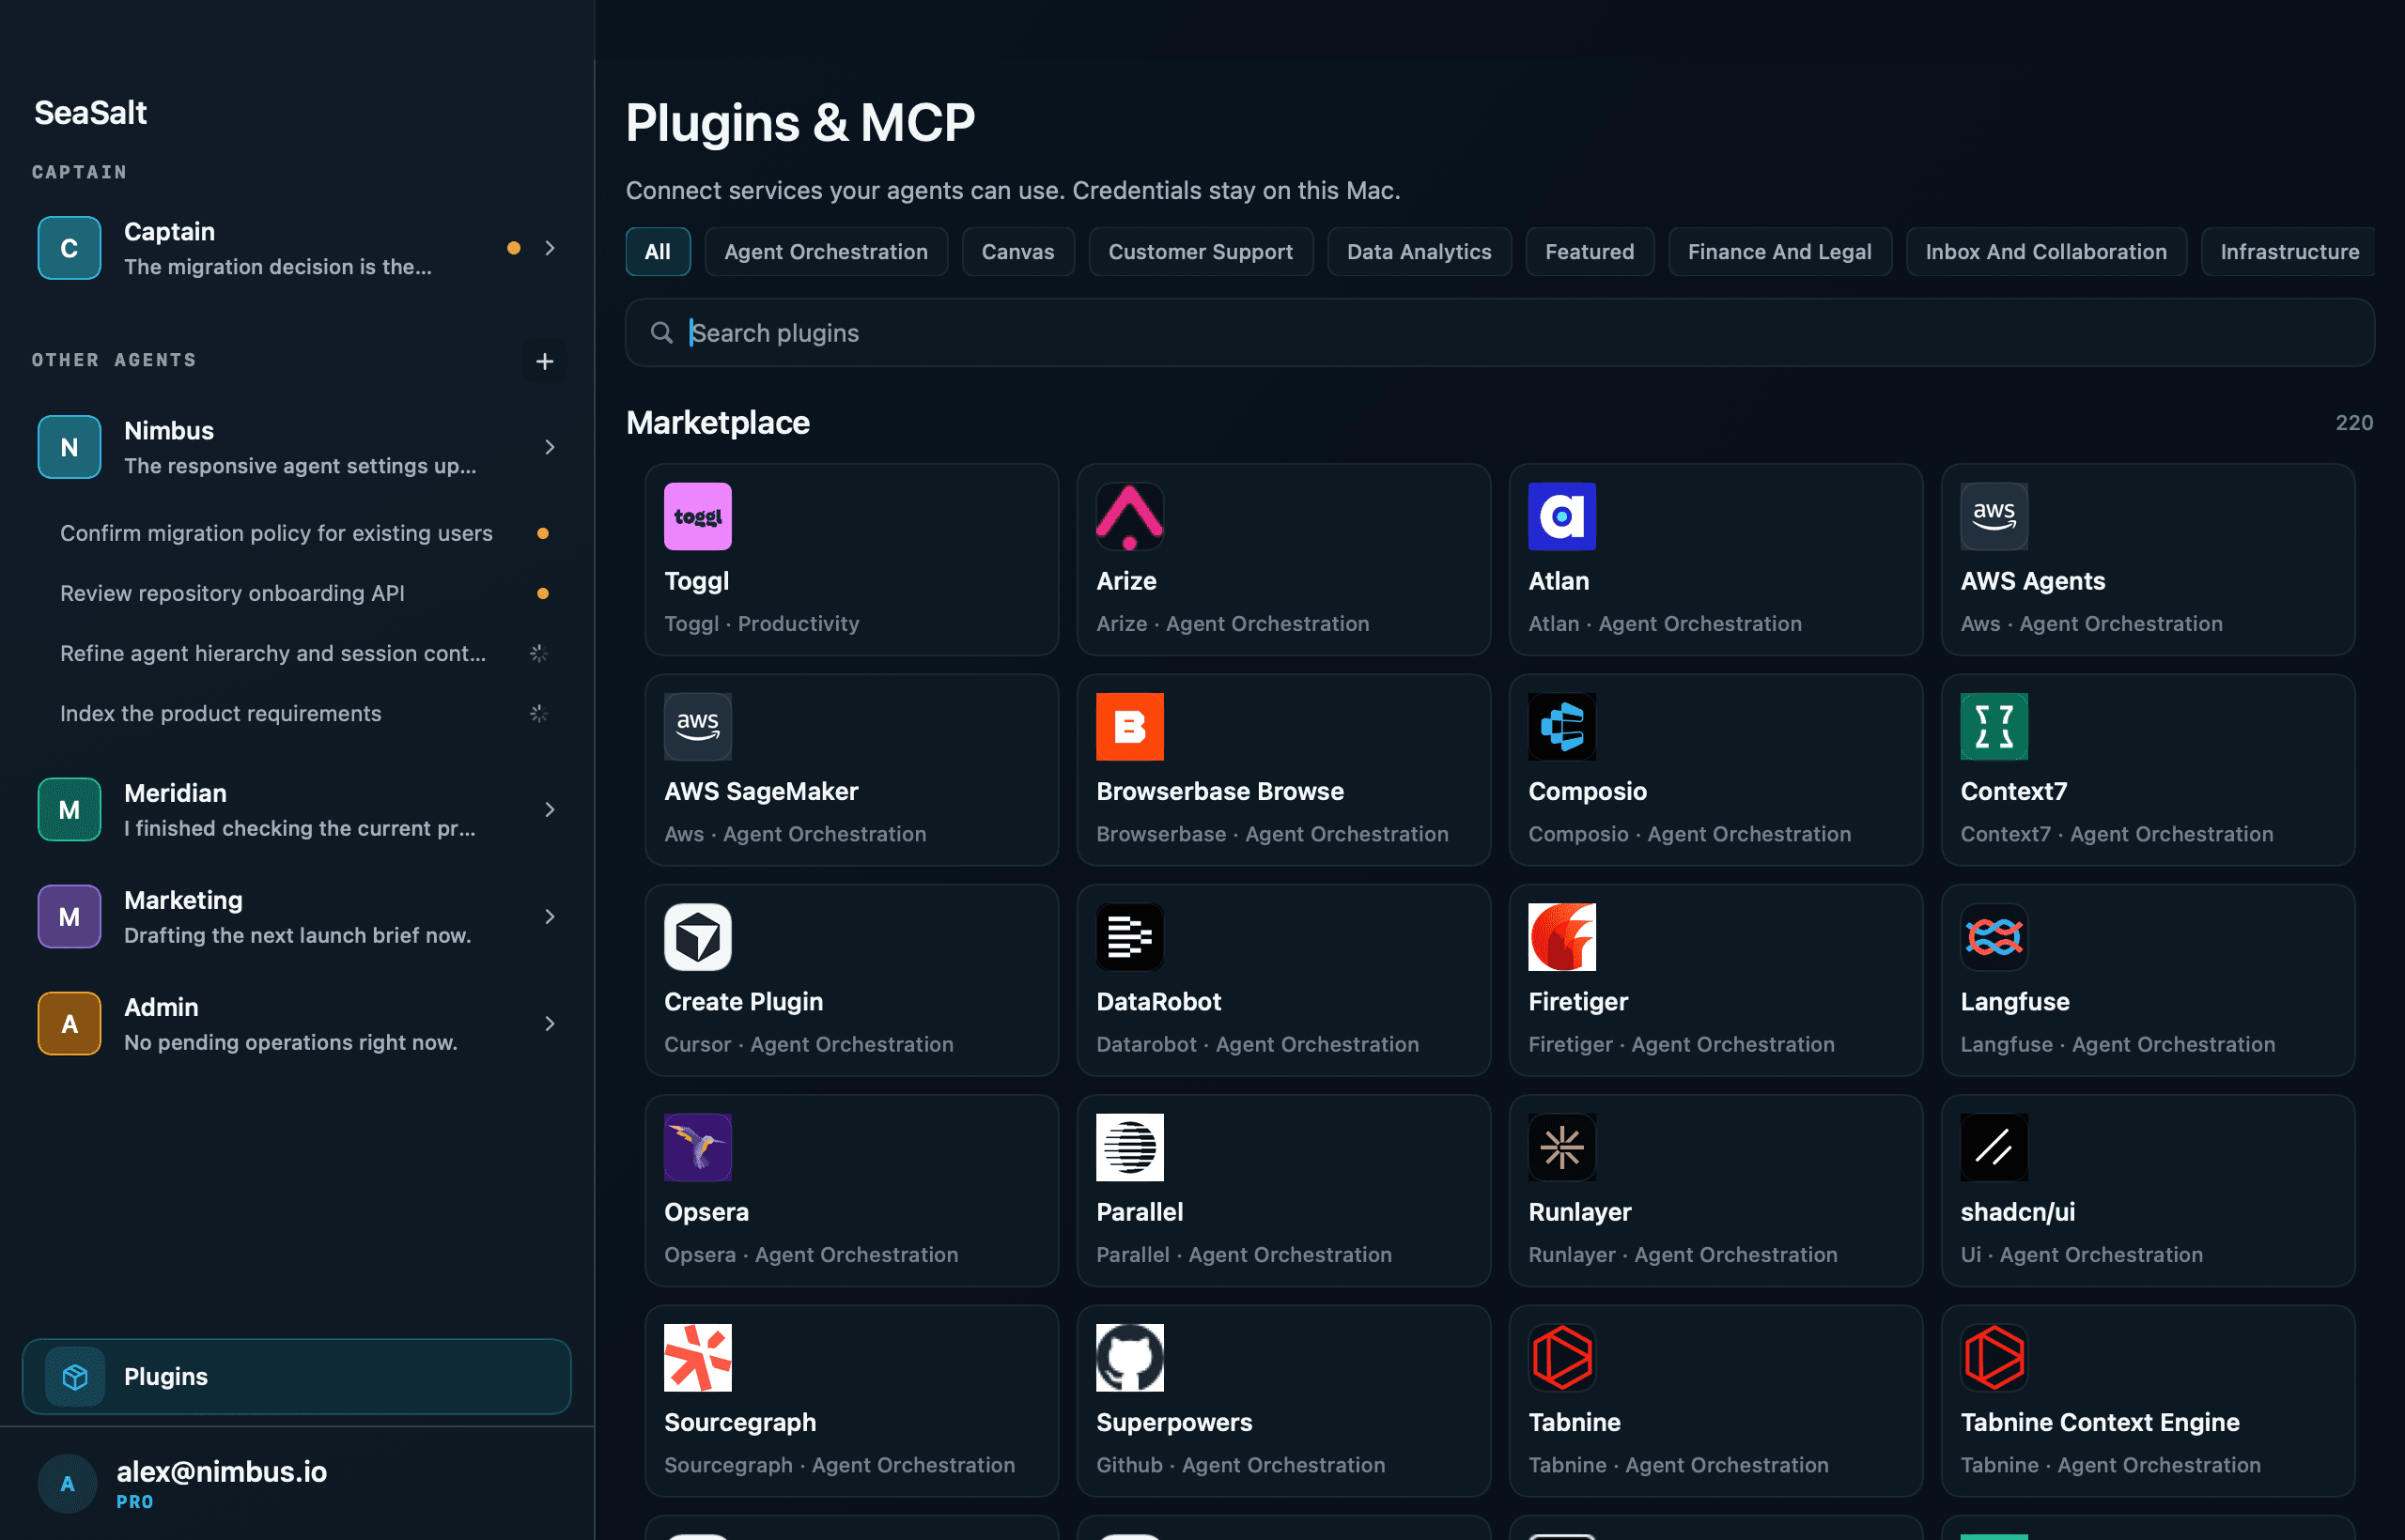Open the Langfuse plugin logo
The width and height of the screenshot is (2405, 1540).
pyautogui.click(x=1994, y=937)
